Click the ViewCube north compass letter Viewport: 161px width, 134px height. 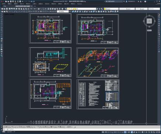tap(149, 15)
